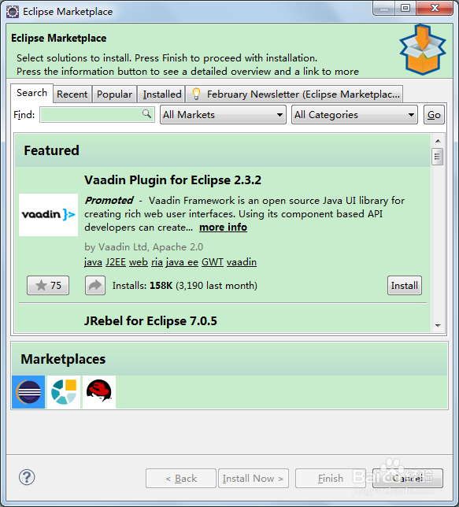Image resolution: width=459 pixels, height=507 pixels.
Task: Click the Cancel button
Action: (x=408, y=478)
